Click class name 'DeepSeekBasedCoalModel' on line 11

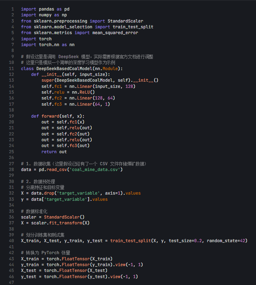pyautogui.click(x=64, y=69)
